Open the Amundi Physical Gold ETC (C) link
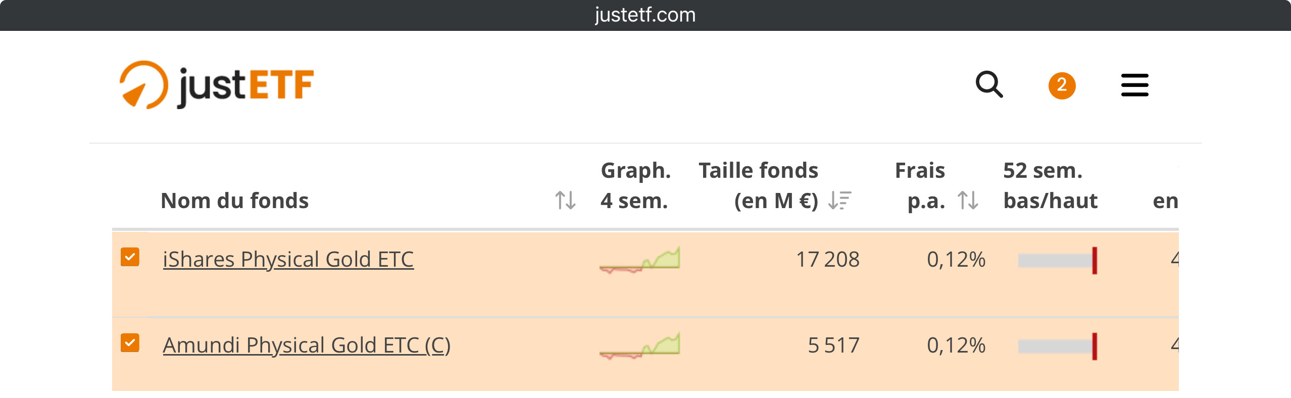Image resolution: width=1291 pixels, height=398 pixels. 306,345
